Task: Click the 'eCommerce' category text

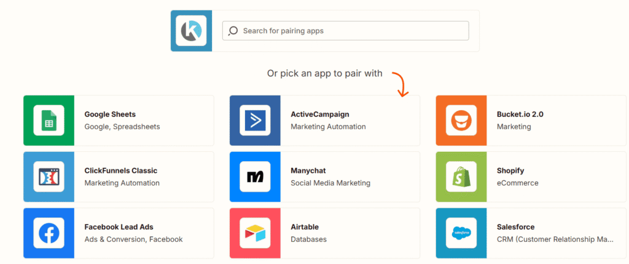Action: pos(517,183)
